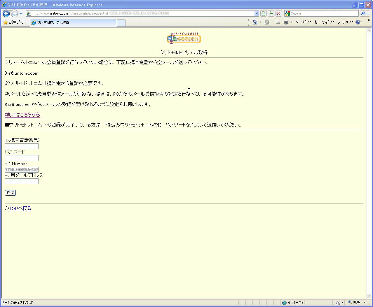Open the ツール(O) menu

point(345,22)
